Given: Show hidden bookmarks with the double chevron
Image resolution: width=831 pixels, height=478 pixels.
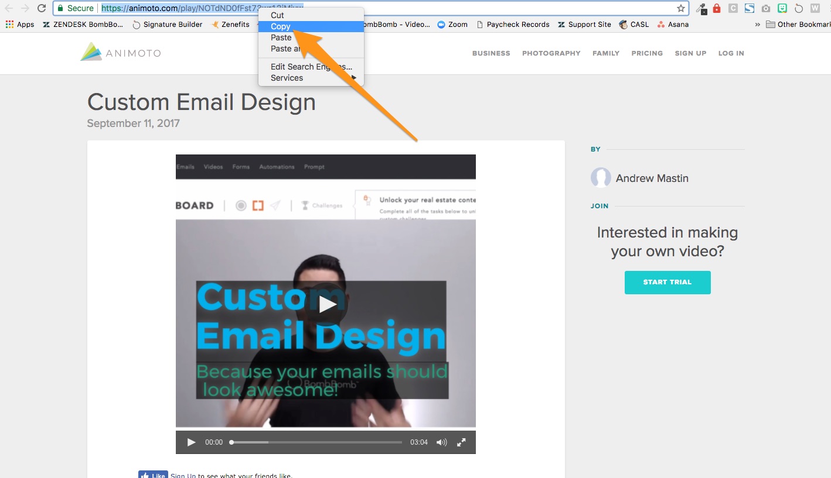Looking at the screenshot, I should 758,25.
